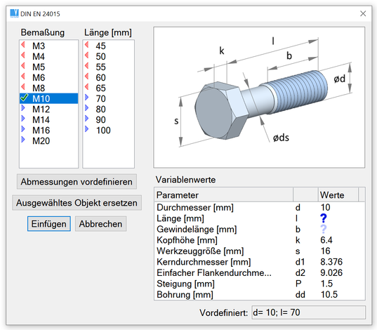Screen dimensions: 377x330
Task: Click the blue arrow icon next to M12
Action: click(x=23, y=108)
